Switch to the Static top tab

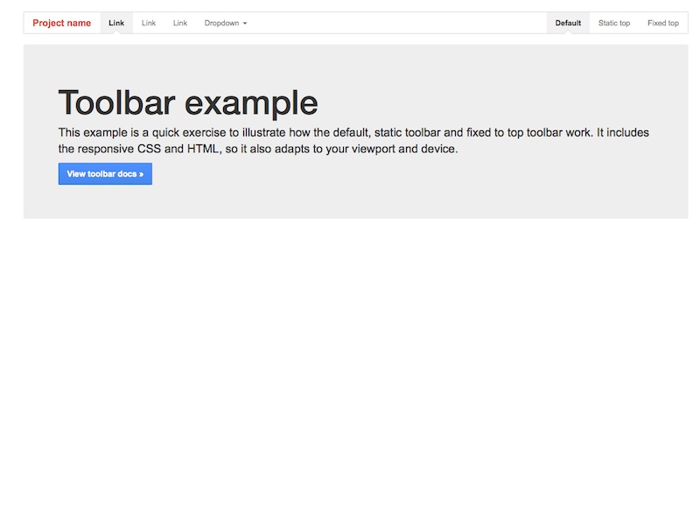pos(614,23)
